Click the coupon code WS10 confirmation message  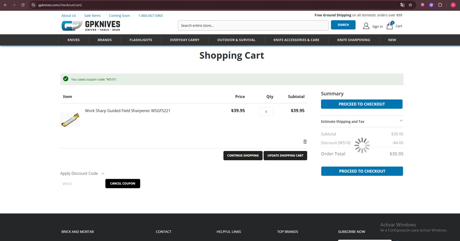coord(94,79)
